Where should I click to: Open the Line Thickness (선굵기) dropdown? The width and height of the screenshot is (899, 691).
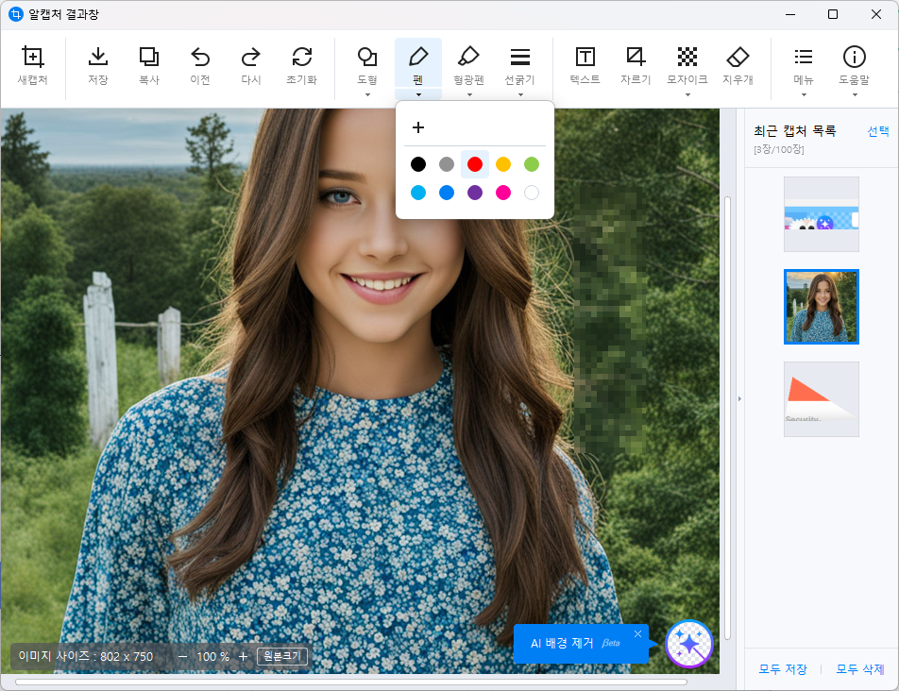pos(519,94)
